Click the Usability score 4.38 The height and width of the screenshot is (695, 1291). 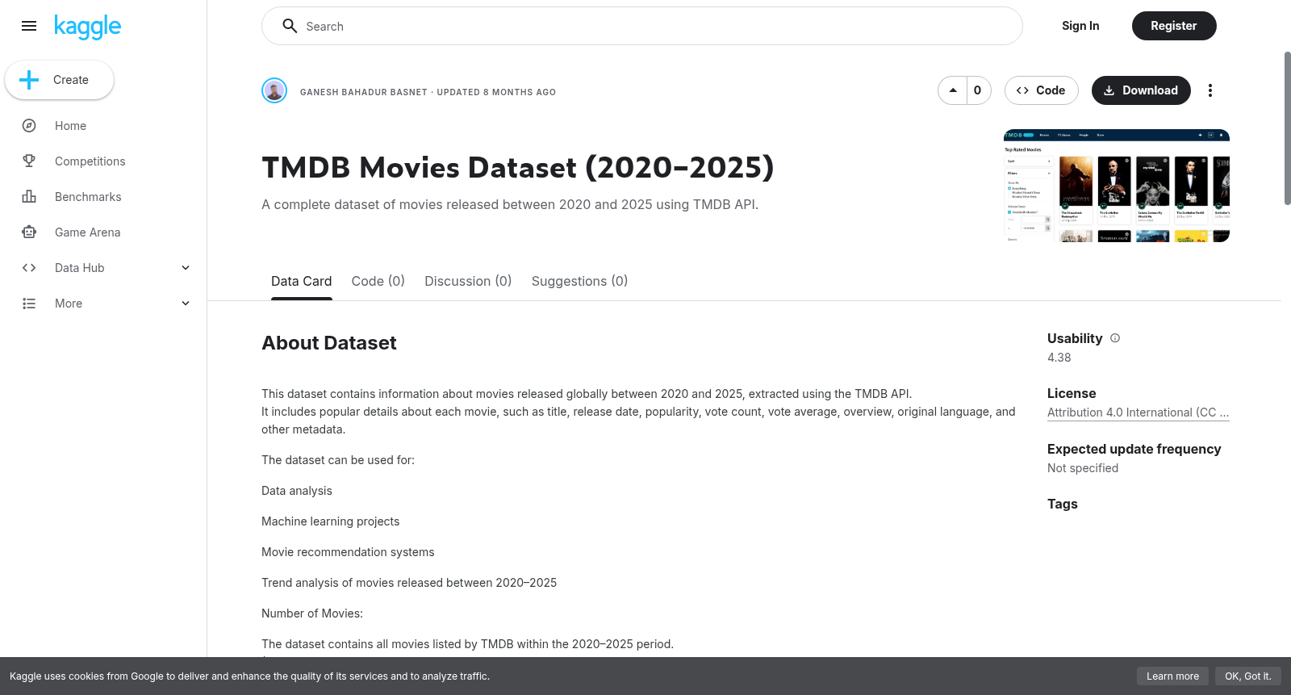1059,358
